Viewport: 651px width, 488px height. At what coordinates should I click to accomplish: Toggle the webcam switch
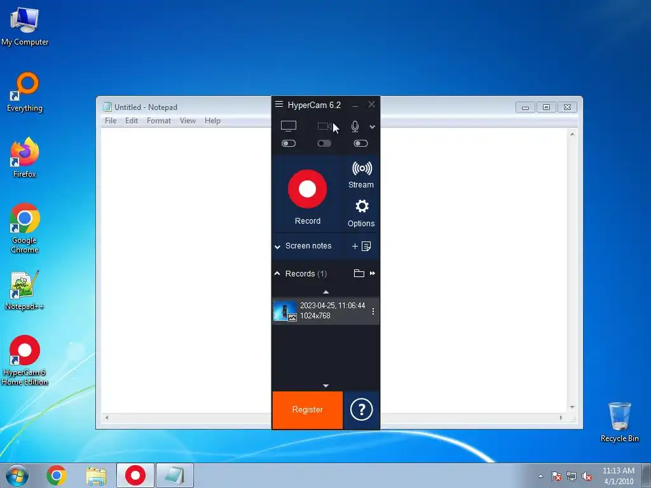click(x=325, y=143)
